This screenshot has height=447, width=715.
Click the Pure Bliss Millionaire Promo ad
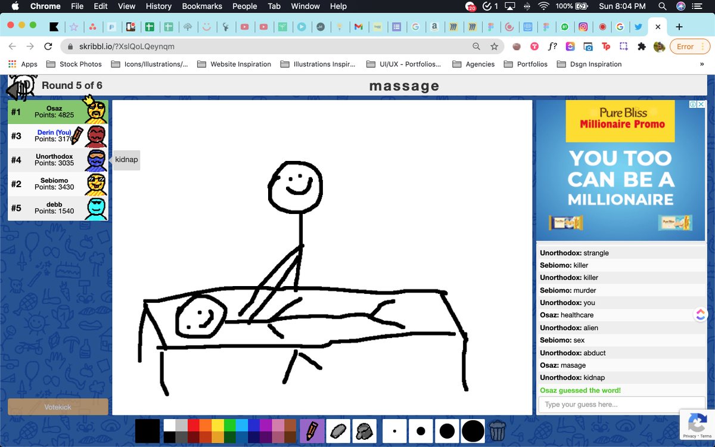coord(621,170)
